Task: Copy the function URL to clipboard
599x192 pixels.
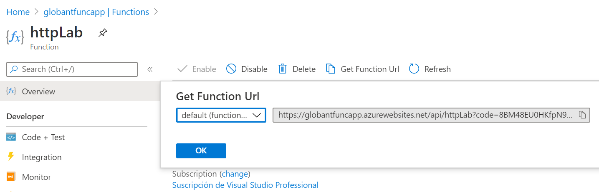Action: pos(582,115)
